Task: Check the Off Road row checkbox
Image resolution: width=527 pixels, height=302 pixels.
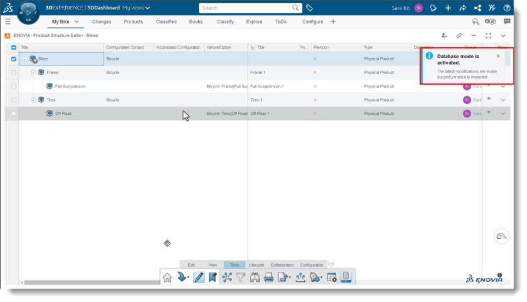Action: click(x=13, y=114)
